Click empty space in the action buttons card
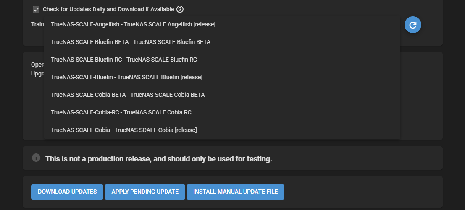Image resolution: width=465 pixels, height=210 pixels. tap(362, 192)
